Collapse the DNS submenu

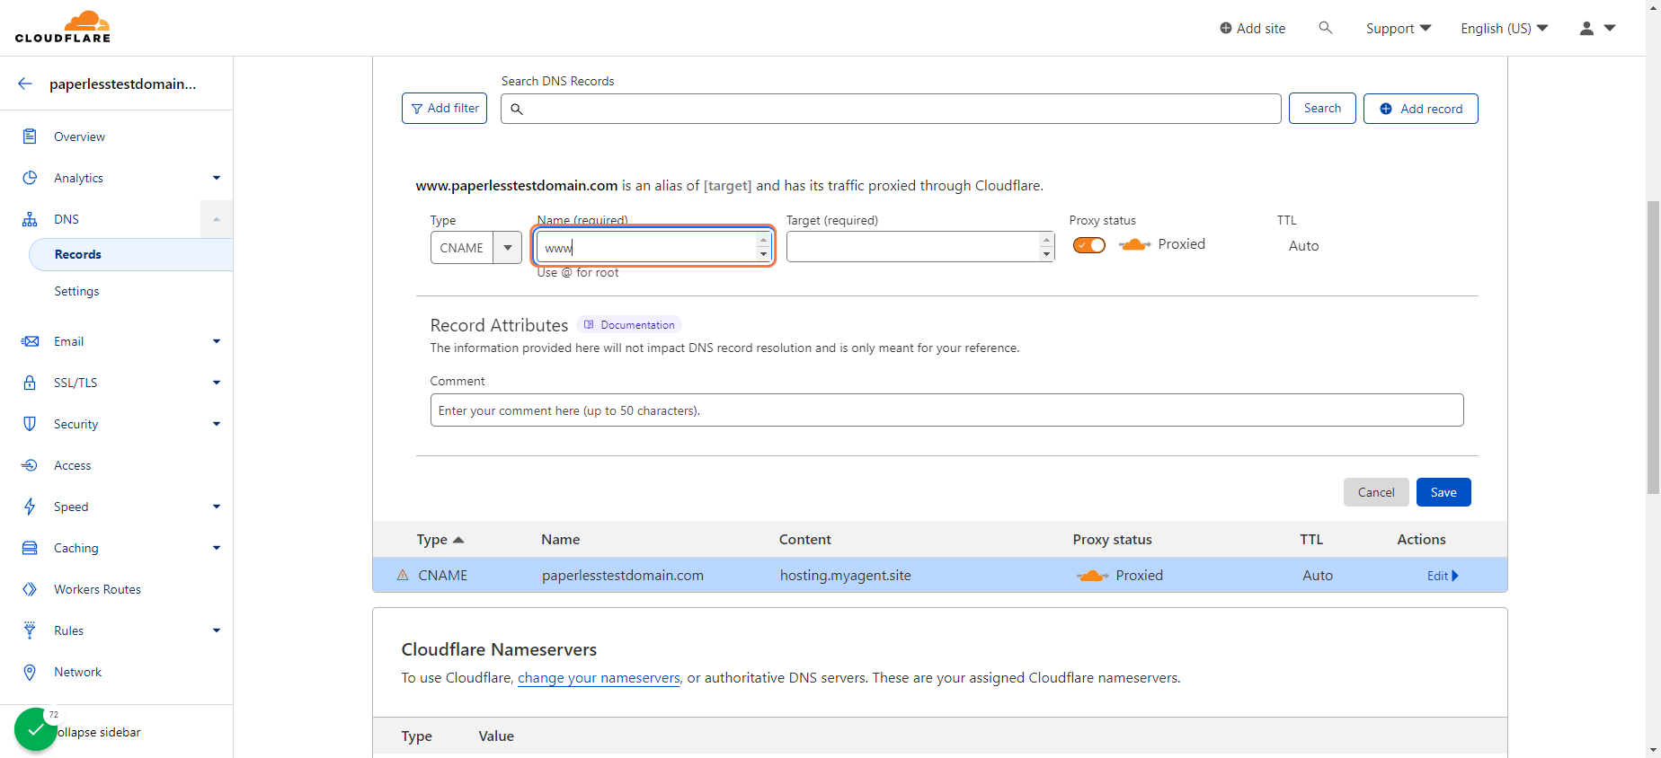coord(217,219)
